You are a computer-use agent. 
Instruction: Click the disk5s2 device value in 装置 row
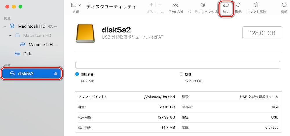pyautogui.click(x=272, y=128)
